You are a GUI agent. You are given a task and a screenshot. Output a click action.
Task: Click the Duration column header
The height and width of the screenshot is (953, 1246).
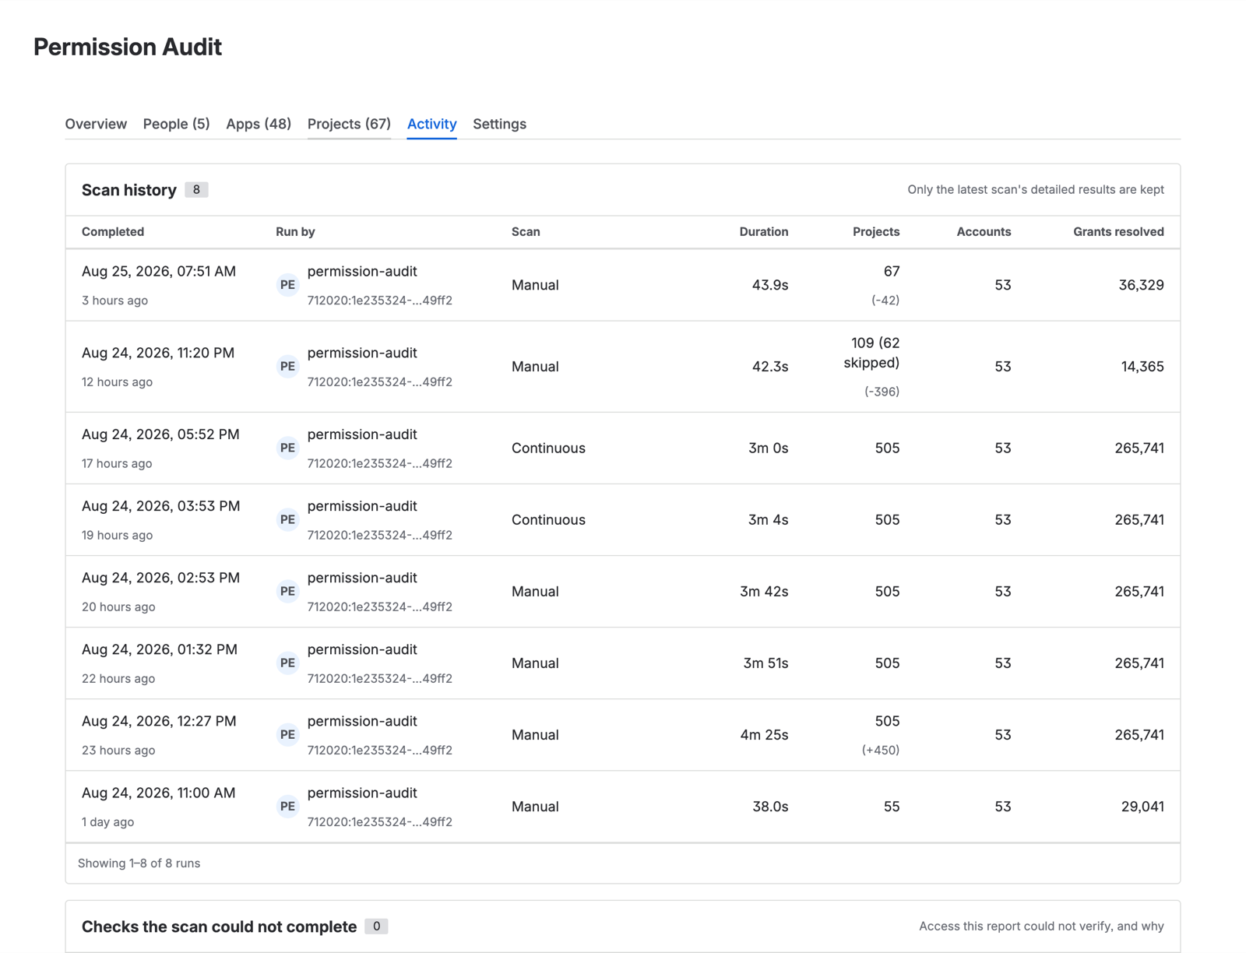click(763, 232)
